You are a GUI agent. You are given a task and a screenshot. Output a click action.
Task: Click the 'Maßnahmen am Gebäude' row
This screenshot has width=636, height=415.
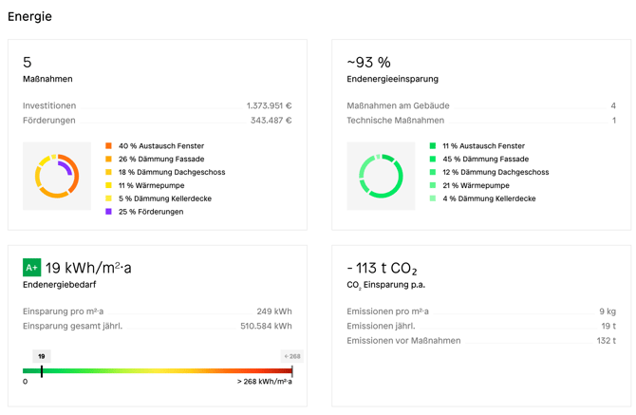[x=480, y=106]
